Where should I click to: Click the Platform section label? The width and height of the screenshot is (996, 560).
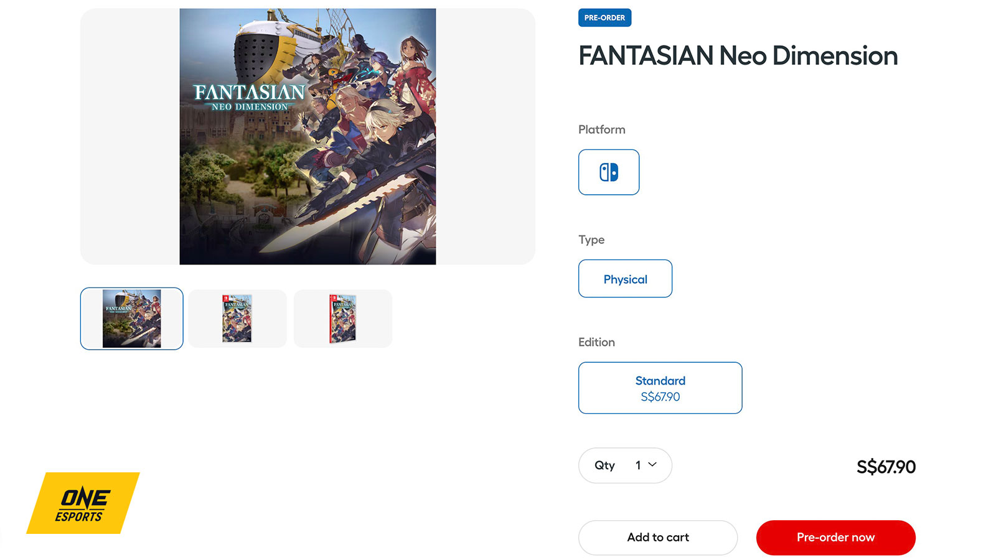click(x=601, y=129)
